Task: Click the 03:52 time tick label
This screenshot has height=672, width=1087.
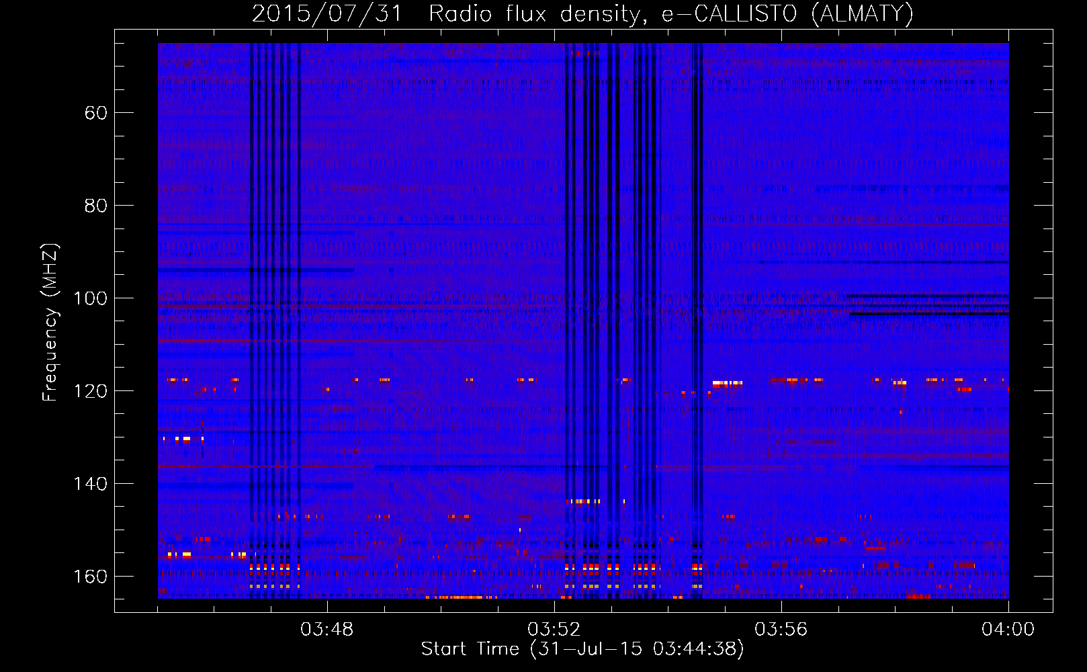Action: [554, 630]
